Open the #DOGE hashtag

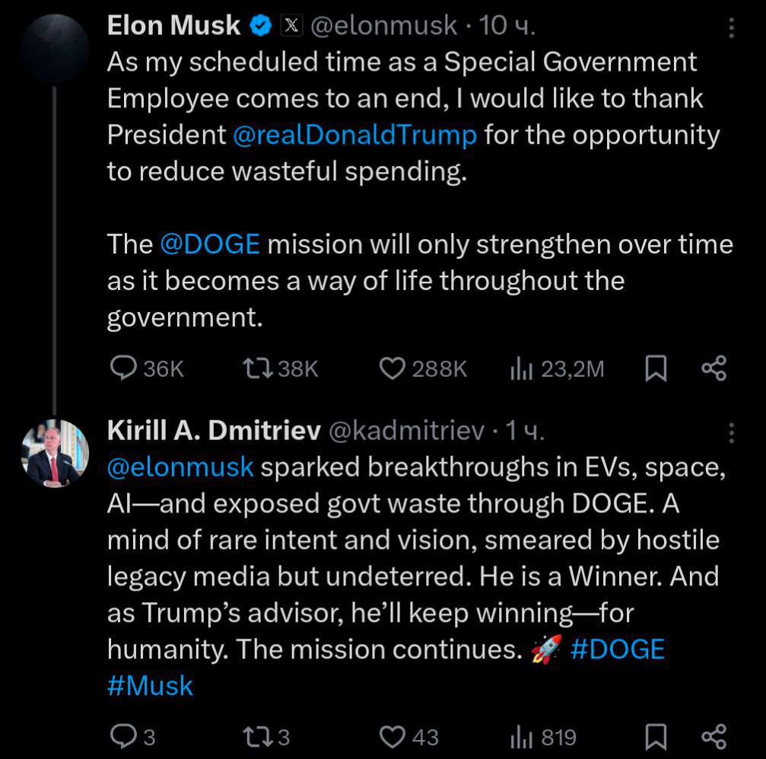(x=617, y=649)
